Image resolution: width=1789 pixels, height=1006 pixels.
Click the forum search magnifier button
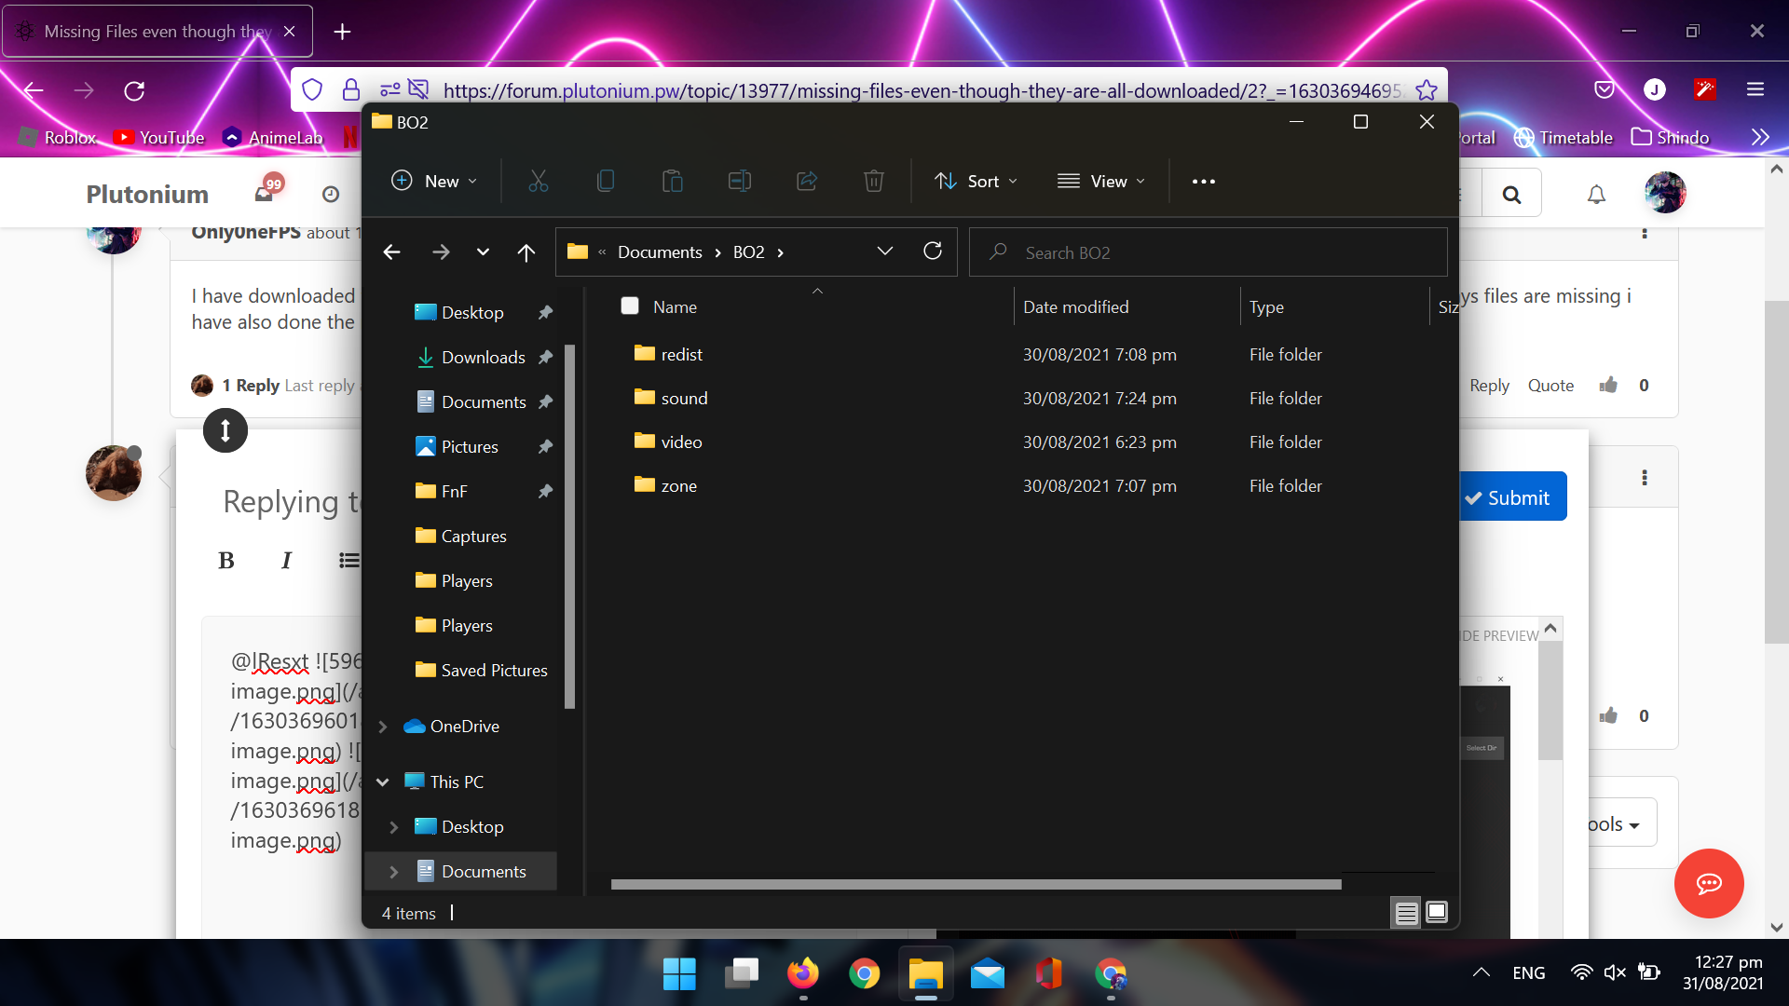click(1511, 194)
